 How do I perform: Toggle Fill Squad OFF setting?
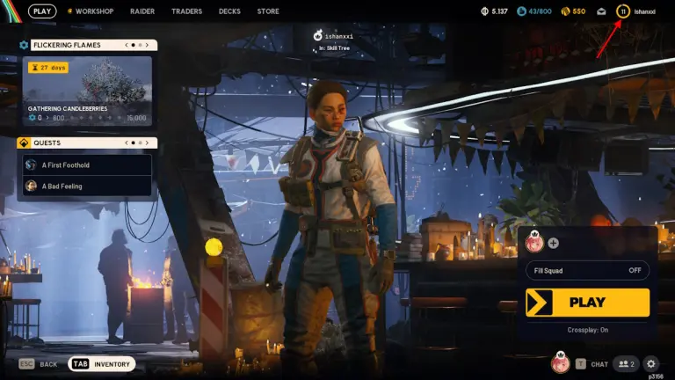[588, 271]
